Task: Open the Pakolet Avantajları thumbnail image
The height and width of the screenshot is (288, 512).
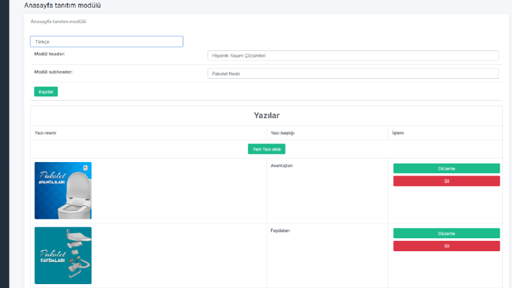Action: click(x=63, y=190)
